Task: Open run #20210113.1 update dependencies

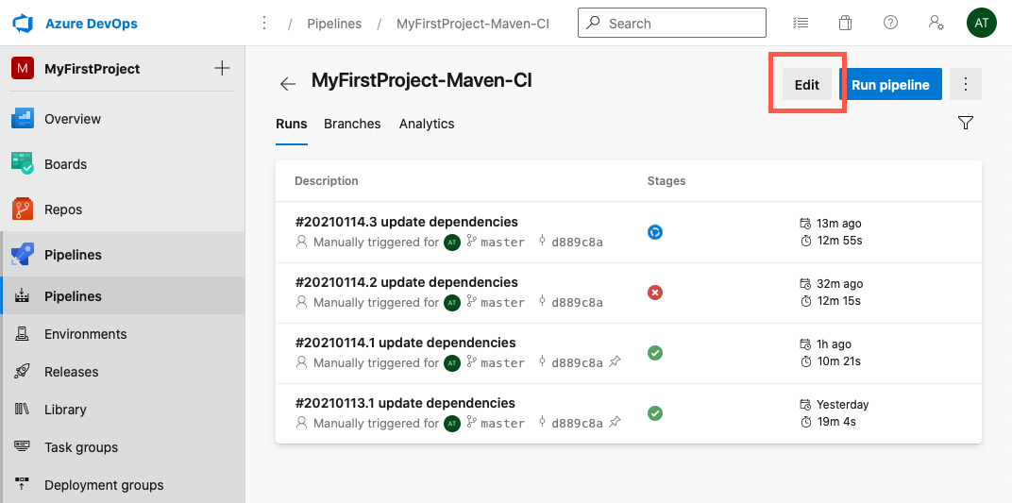Action: pos(405,403)
